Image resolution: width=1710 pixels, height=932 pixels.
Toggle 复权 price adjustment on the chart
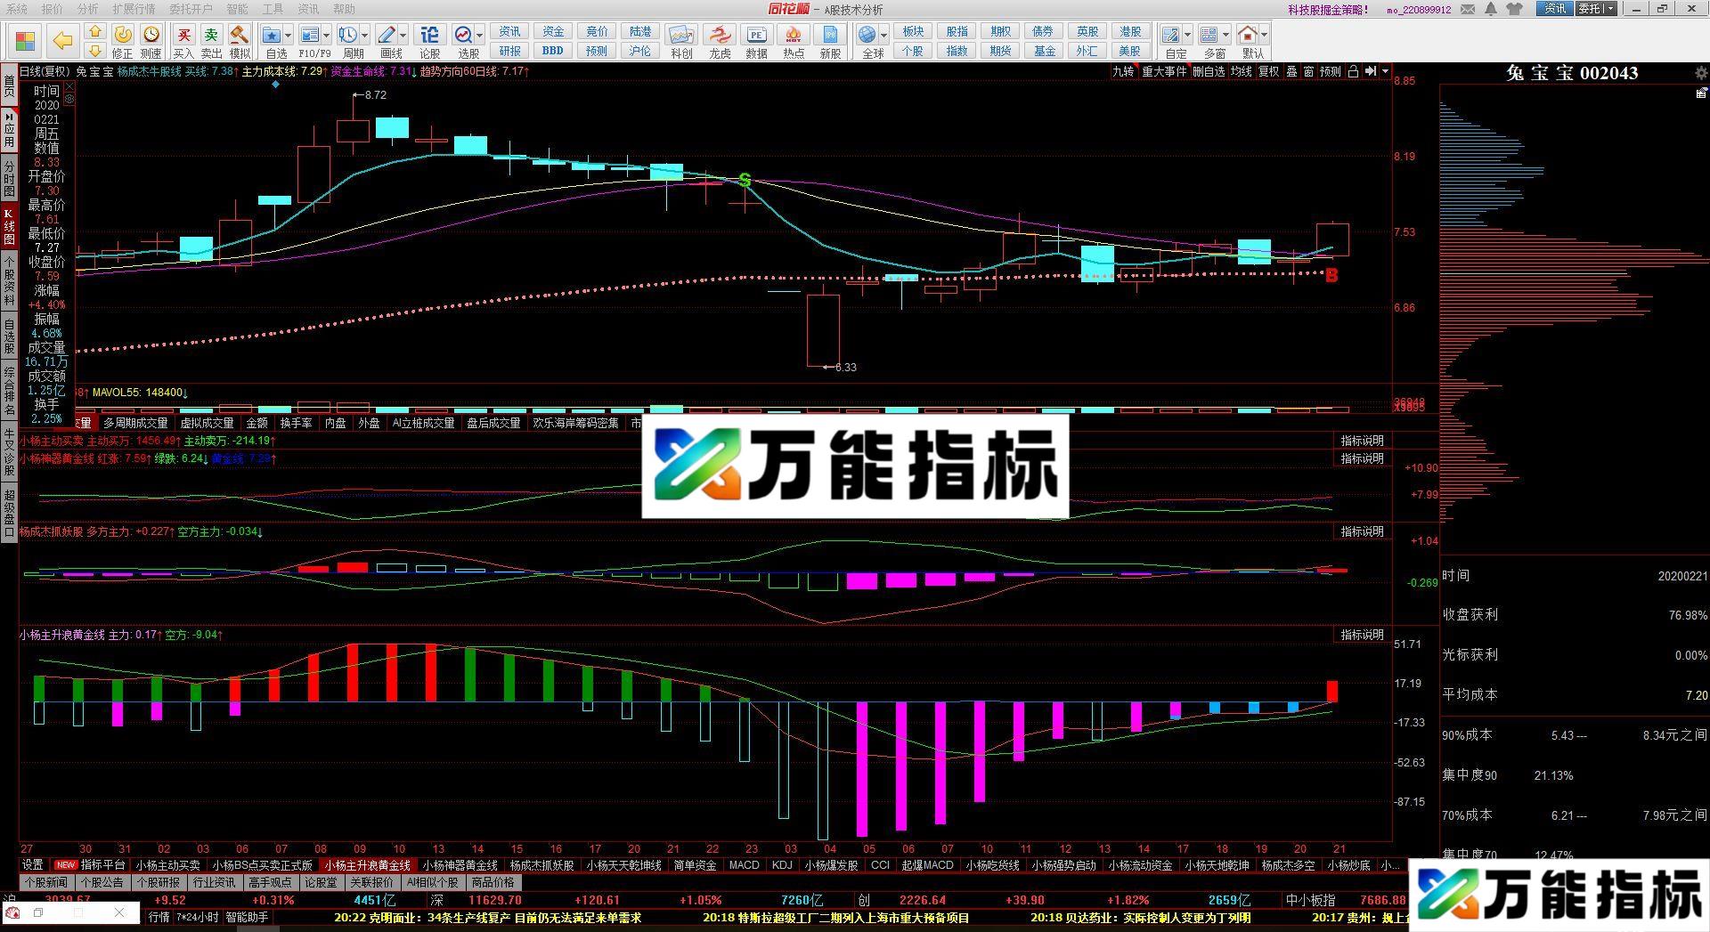1267,73
